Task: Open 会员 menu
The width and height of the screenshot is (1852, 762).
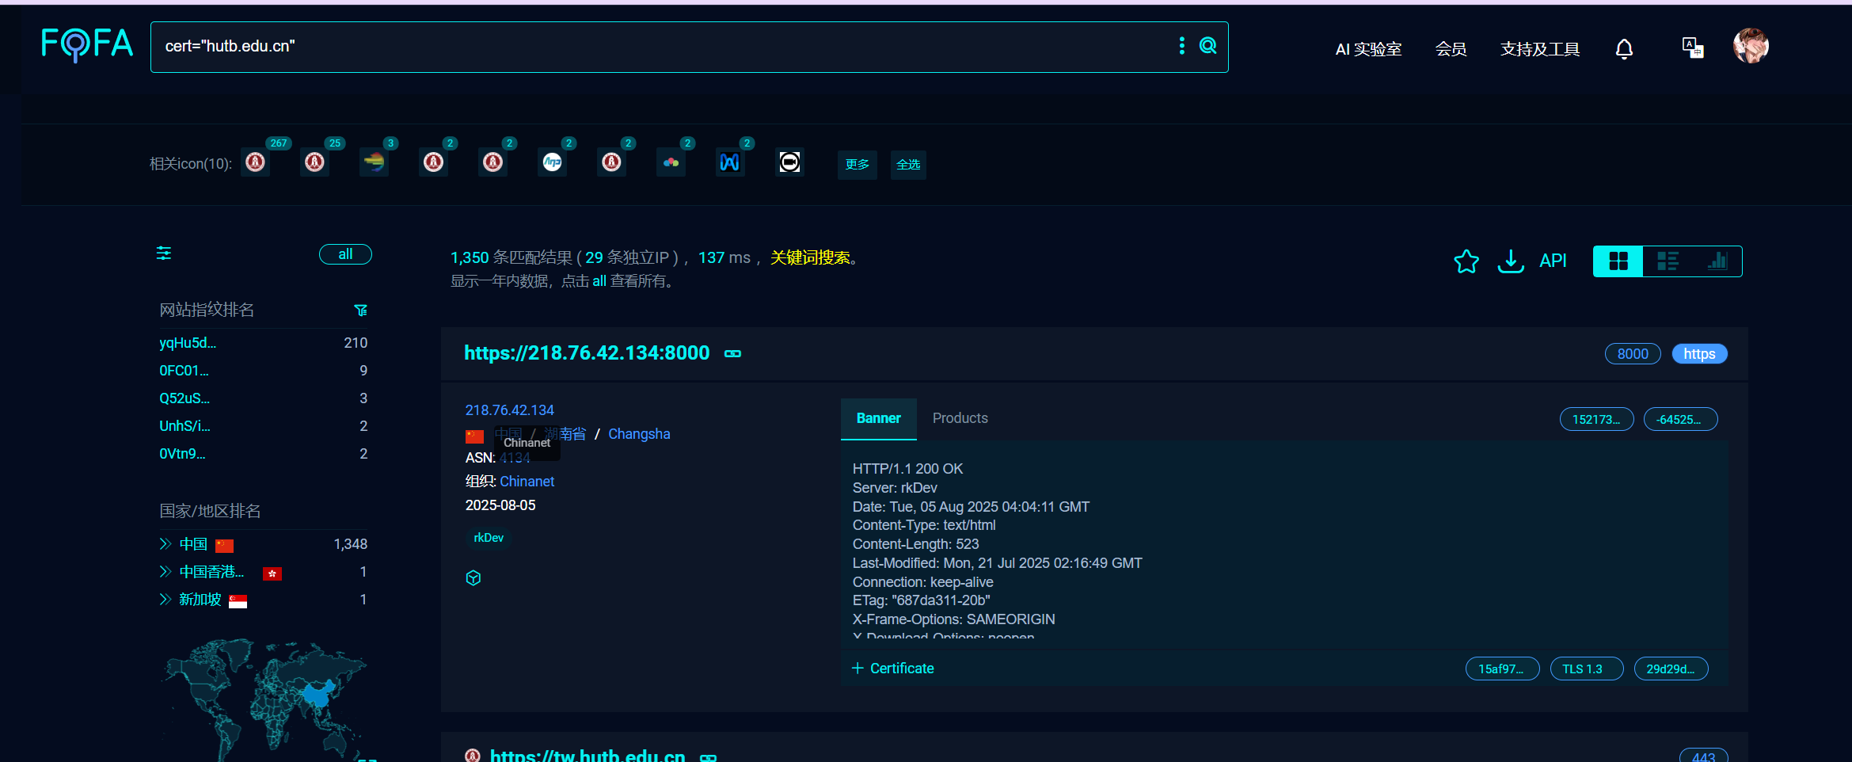Action: [x=1451, y=49]
